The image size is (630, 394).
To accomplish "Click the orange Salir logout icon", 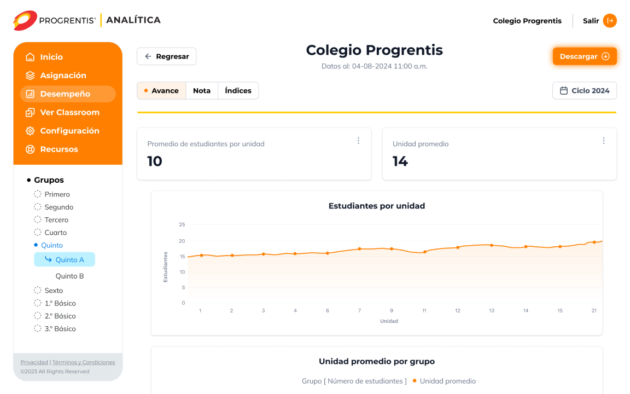I will tap(610, 20).
